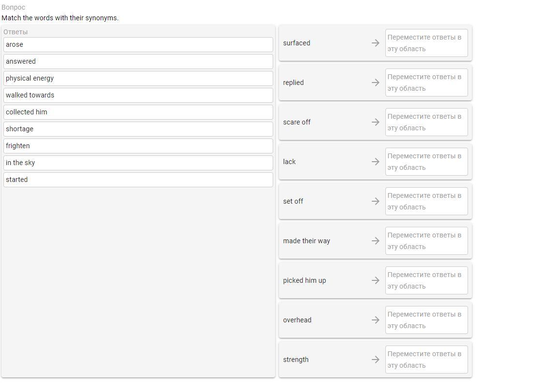Click the arrow icon next to "surfaced"

[x=375, y=43]
